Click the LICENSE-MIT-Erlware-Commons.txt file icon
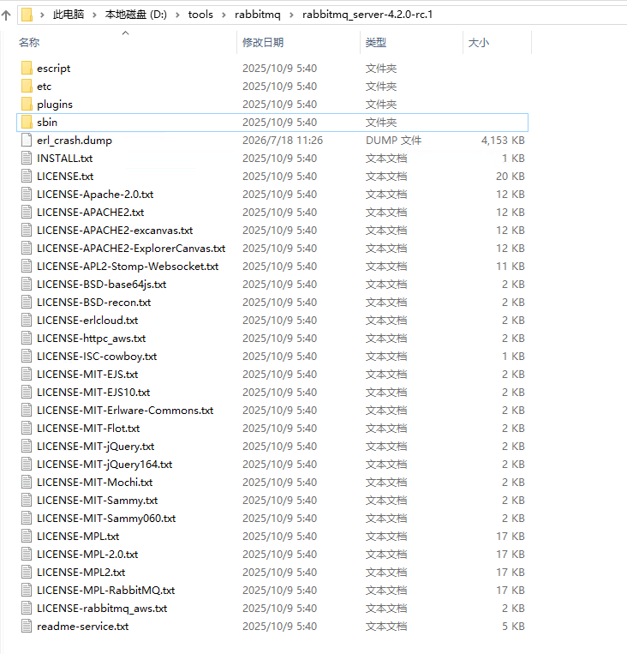627x654 pixels. 27,410
